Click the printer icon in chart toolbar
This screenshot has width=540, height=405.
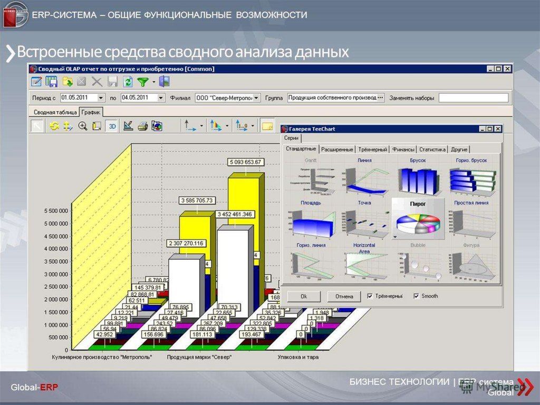(x=142, y=126)
